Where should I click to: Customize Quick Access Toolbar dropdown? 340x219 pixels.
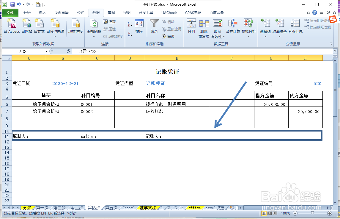45,4
